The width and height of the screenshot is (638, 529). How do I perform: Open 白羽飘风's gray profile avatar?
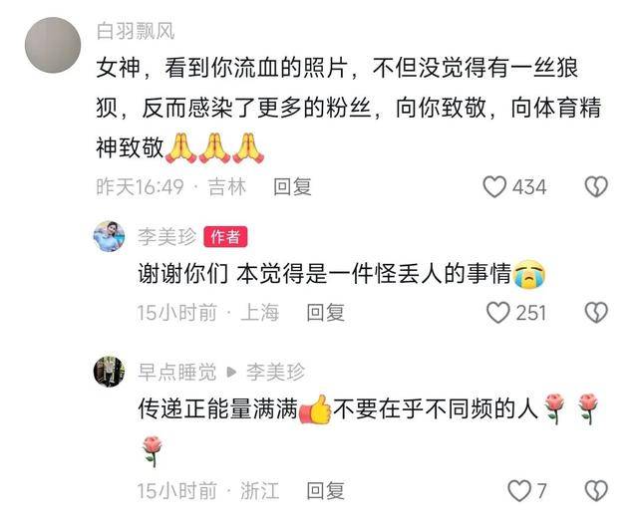53,45
